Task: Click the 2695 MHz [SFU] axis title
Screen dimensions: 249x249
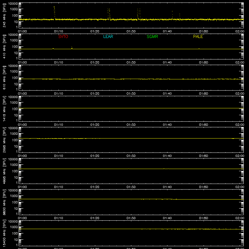Action: tap(4, 140)
